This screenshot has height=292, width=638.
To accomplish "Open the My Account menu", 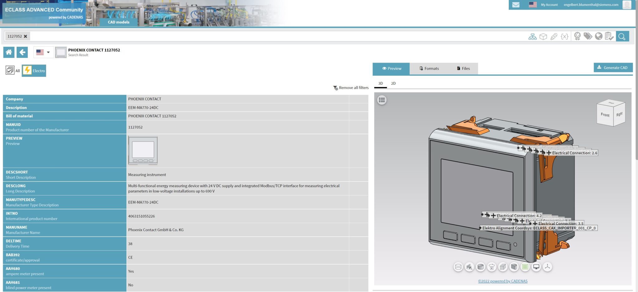I will (549, 5).
